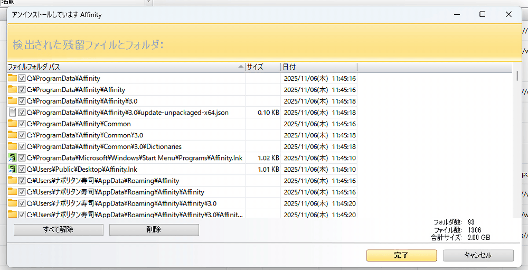Click the 削除 button
The height and width of the screenshot is (270, 528).
click(x=154, y=230)
